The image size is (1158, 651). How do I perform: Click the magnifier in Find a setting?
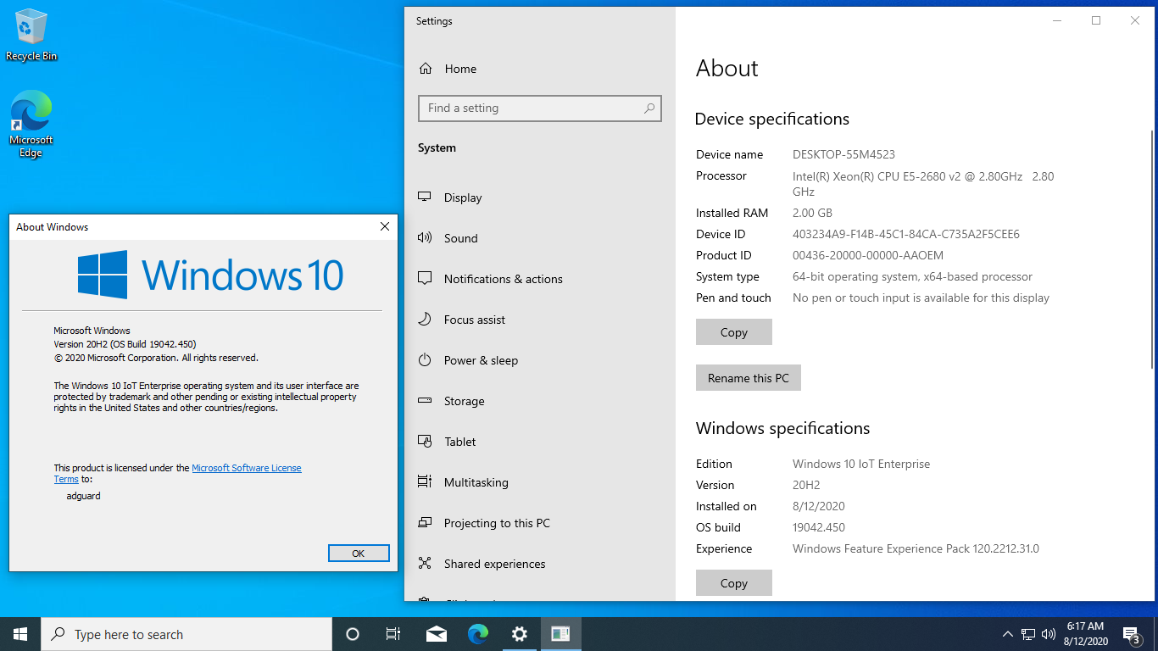pos(649,108)
